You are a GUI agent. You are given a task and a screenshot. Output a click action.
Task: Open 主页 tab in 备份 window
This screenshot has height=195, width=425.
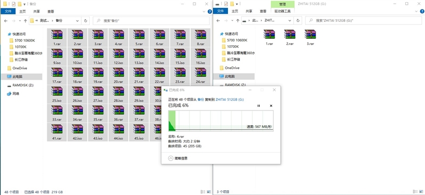coord(22,11)
